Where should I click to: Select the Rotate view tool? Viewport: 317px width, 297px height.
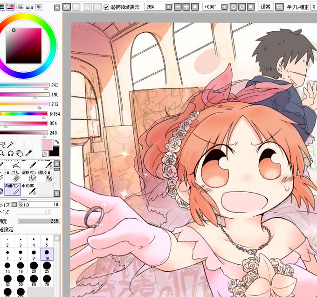pyautogui.click(x=11, y=153)
